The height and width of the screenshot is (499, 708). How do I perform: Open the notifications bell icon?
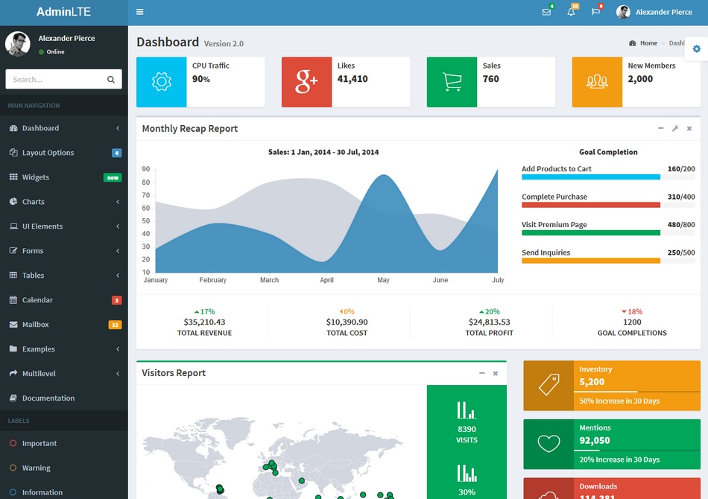[x=570, y=12]
